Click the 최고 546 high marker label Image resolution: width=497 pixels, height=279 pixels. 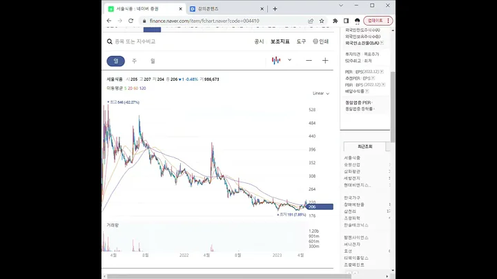(x=124, y=102)
